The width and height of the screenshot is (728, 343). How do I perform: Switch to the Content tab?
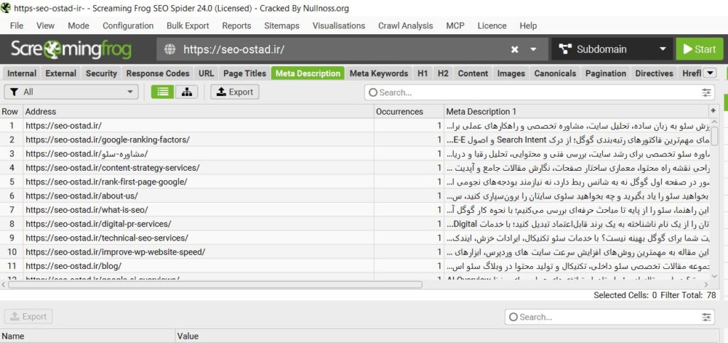pyautogui.click(x=473, y=73)
